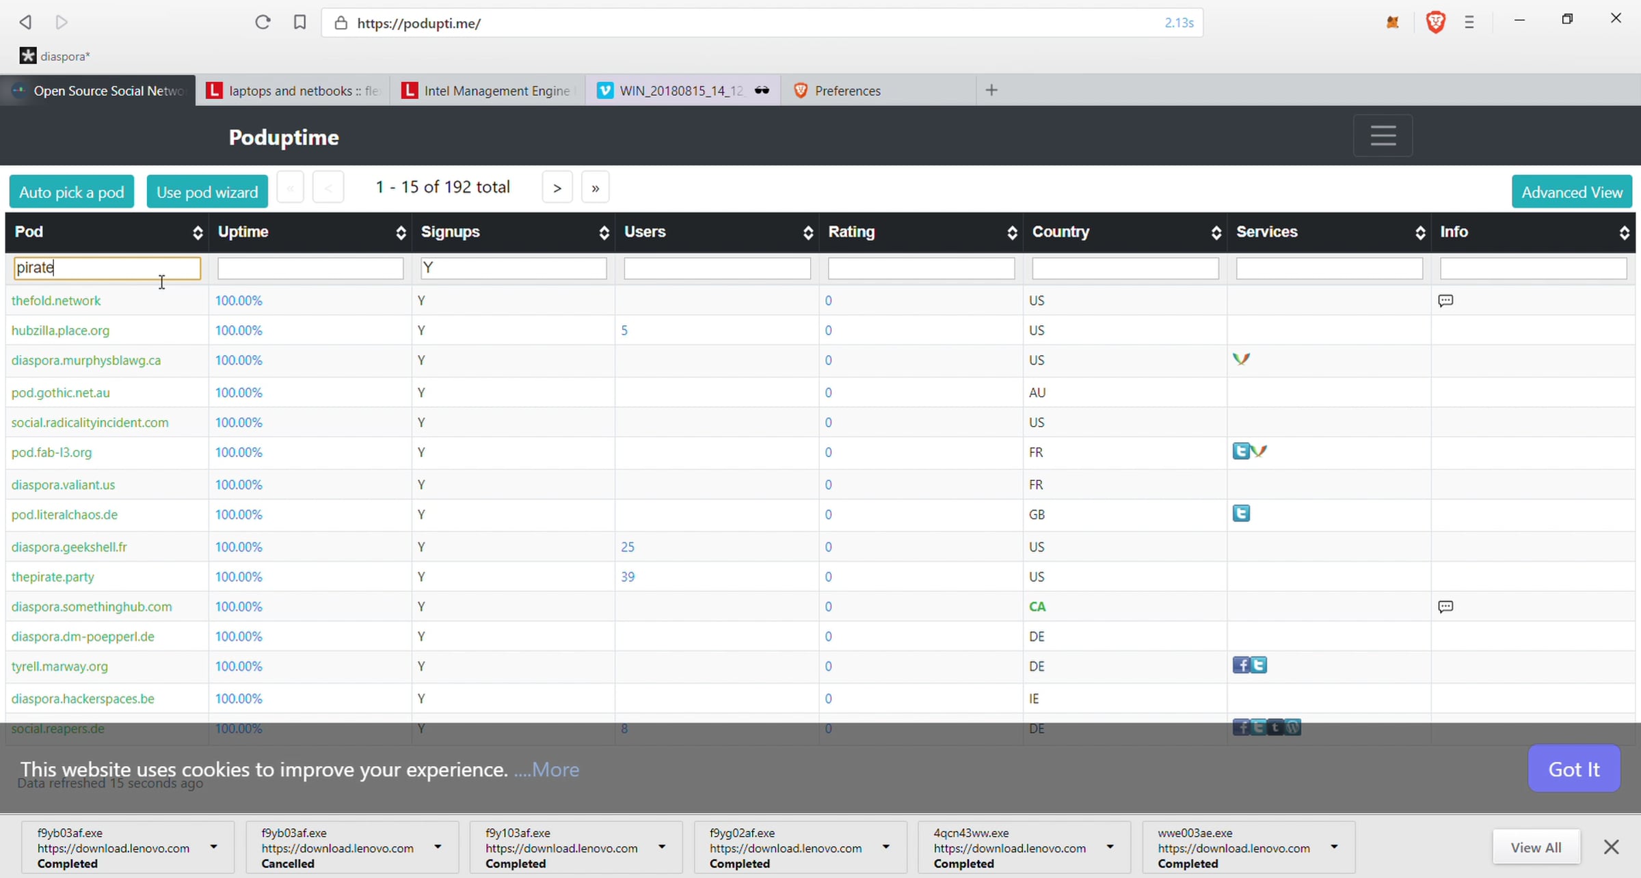Click the bookmark page icon
This screenshot has height=878, width=1641.
(x=299, y=23)
